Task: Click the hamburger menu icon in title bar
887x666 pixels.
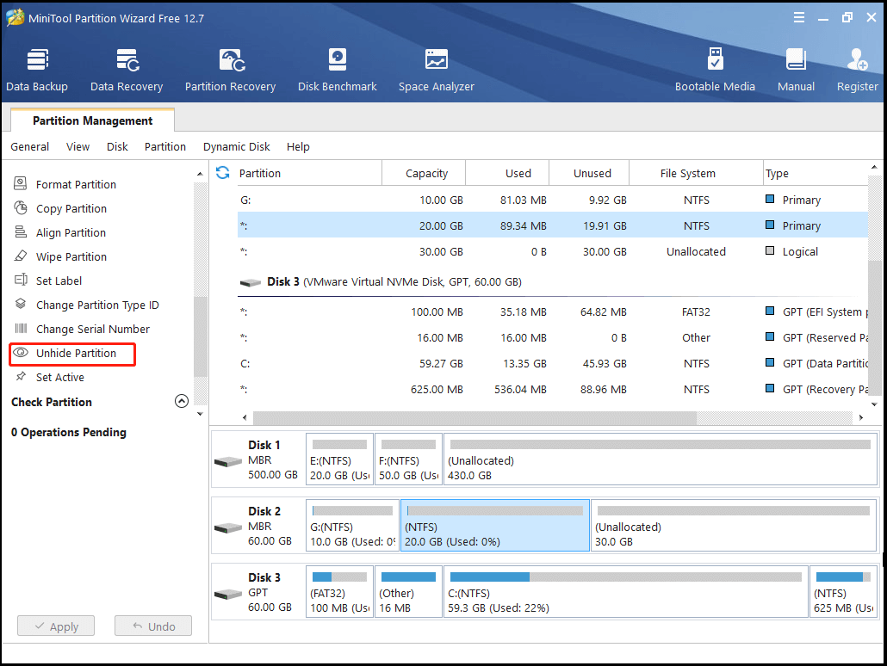Action: [799, 17]
